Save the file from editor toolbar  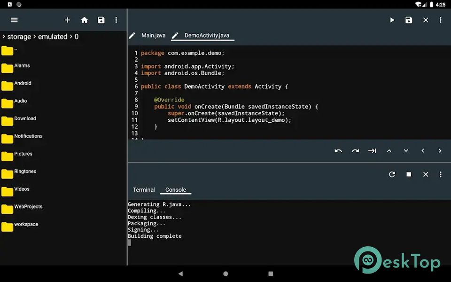[x=409, y=20]
